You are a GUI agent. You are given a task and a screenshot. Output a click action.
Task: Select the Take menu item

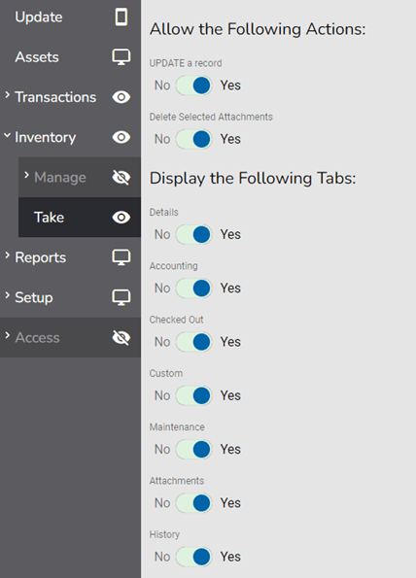point(80,218)
